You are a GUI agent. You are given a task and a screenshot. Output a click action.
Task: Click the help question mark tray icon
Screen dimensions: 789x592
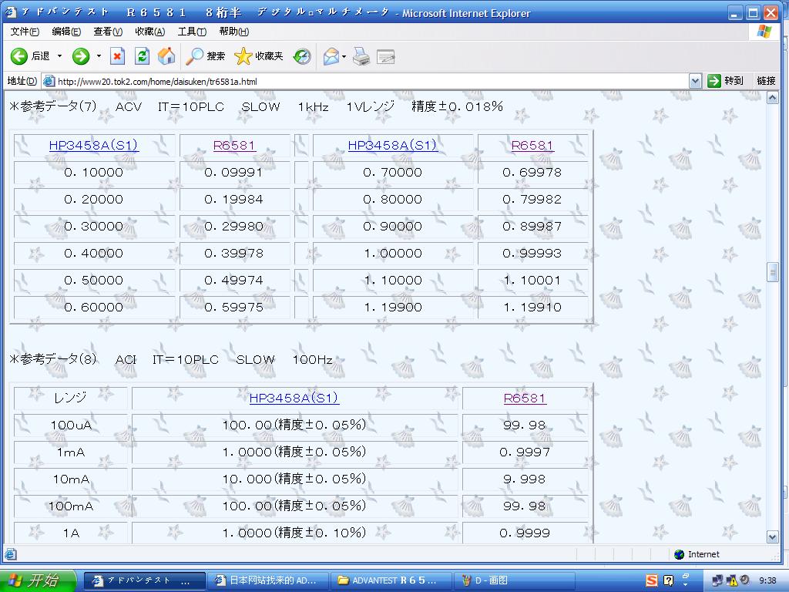tap(668, 580)
